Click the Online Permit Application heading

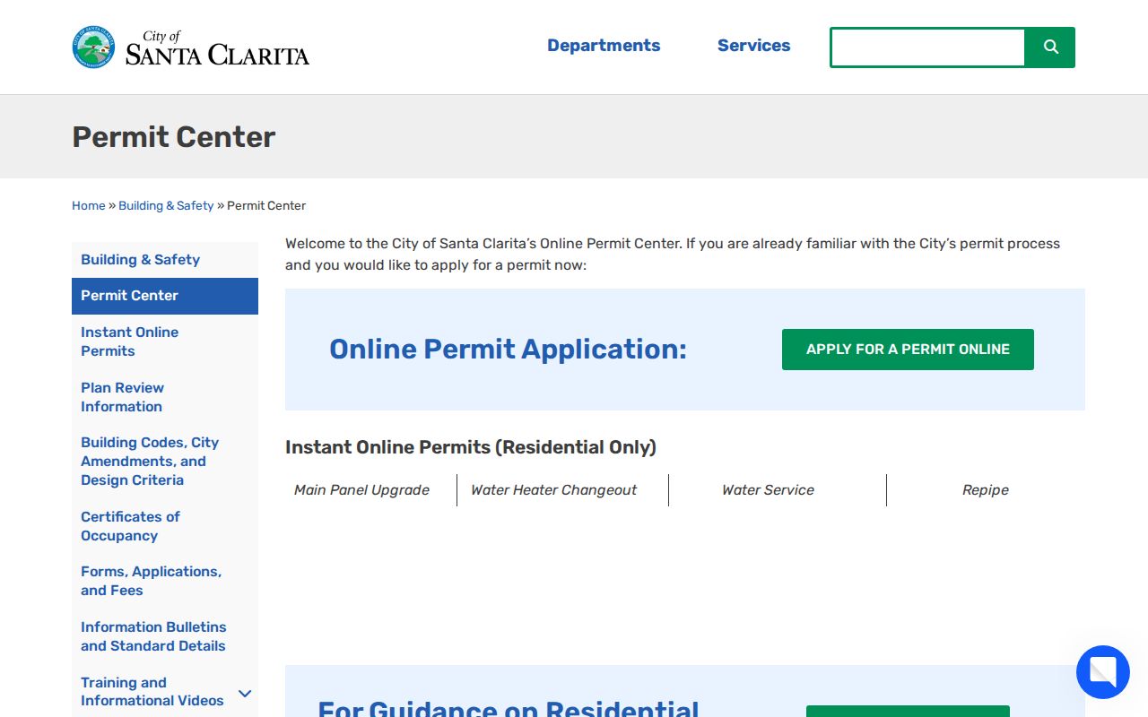[508, 349]
